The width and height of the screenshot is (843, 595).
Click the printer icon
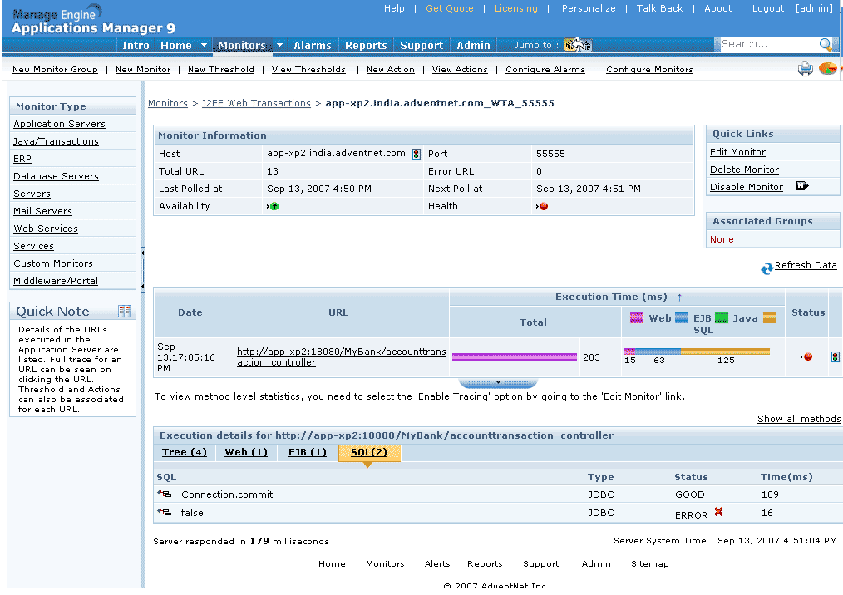coord(805,70)
